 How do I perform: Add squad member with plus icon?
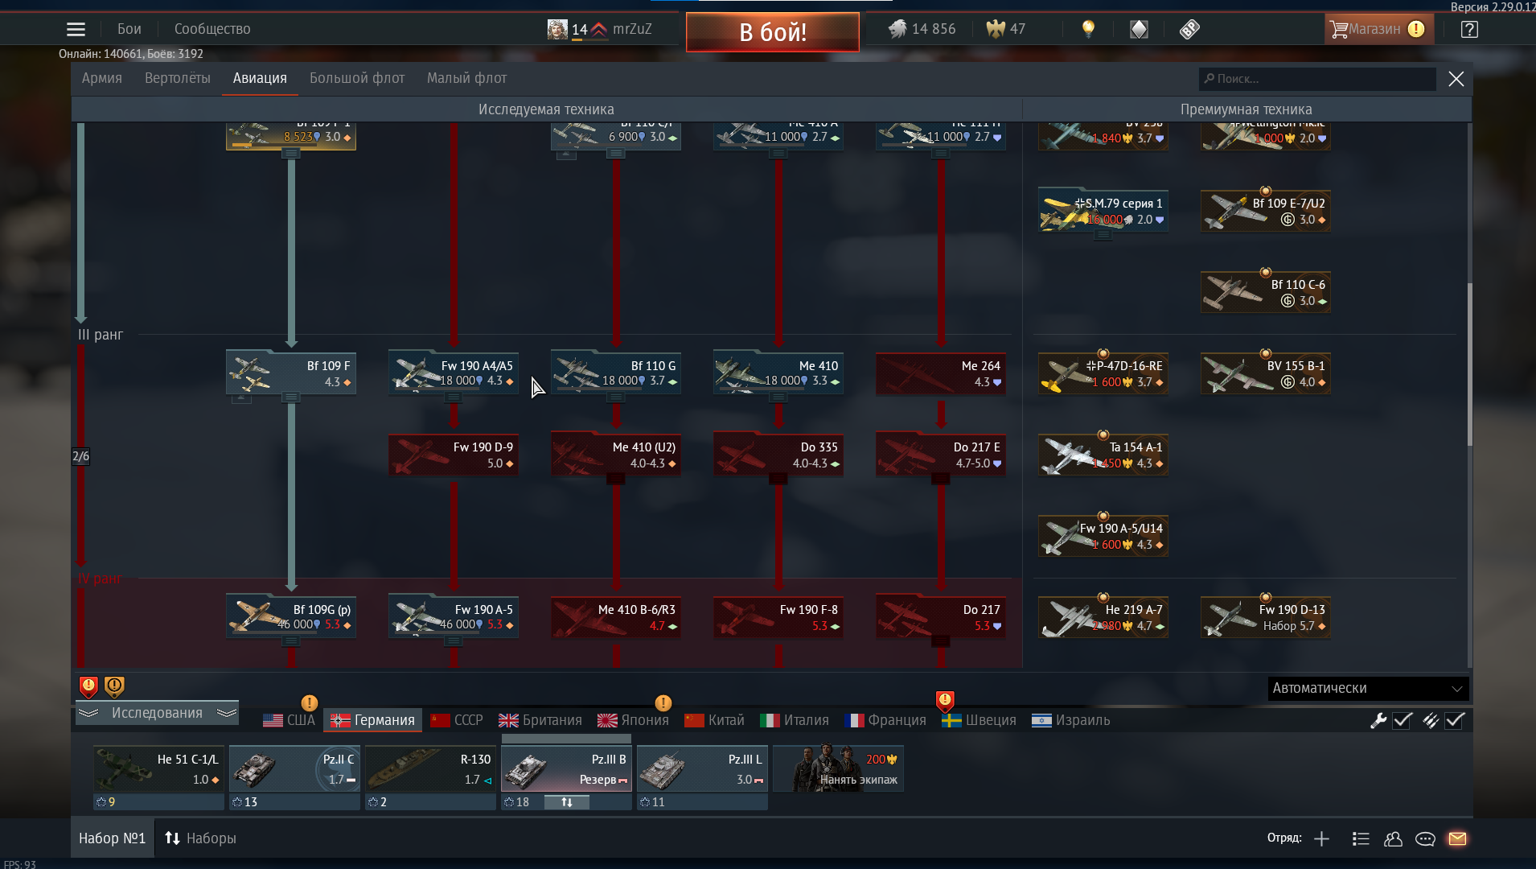[x=1321, y=839]
